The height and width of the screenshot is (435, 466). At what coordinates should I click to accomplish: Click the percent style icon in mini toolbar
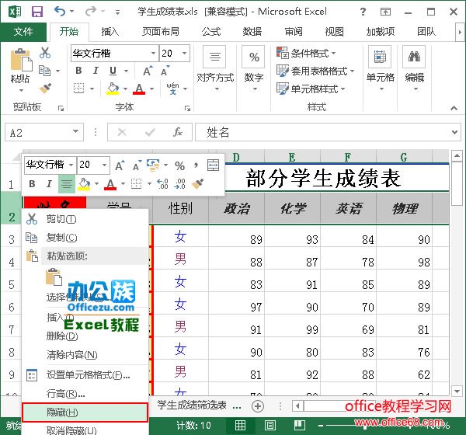pyautogui.click(x=179, y=165)
